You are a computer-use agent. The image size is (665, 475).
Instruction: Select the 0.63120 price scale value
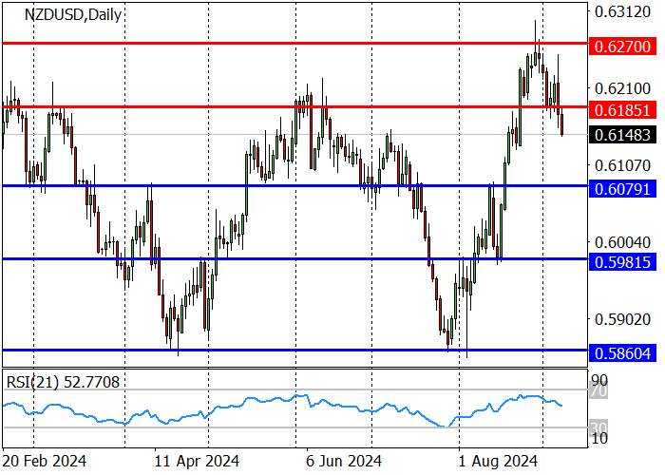(622, 11)
